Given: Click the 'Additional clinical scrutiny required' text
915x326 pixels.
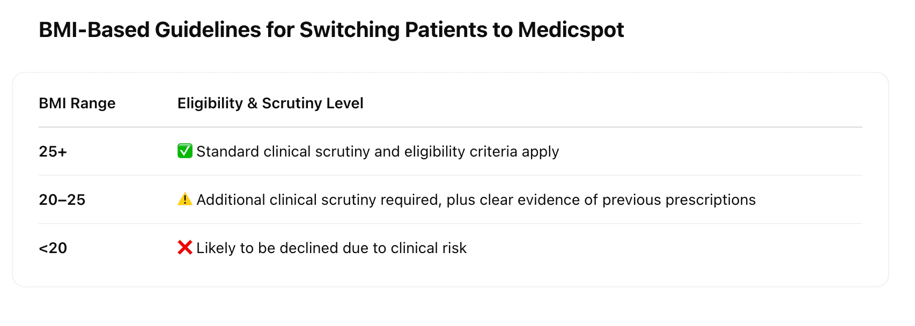Looking at the screenshot, I should [319, 200].
